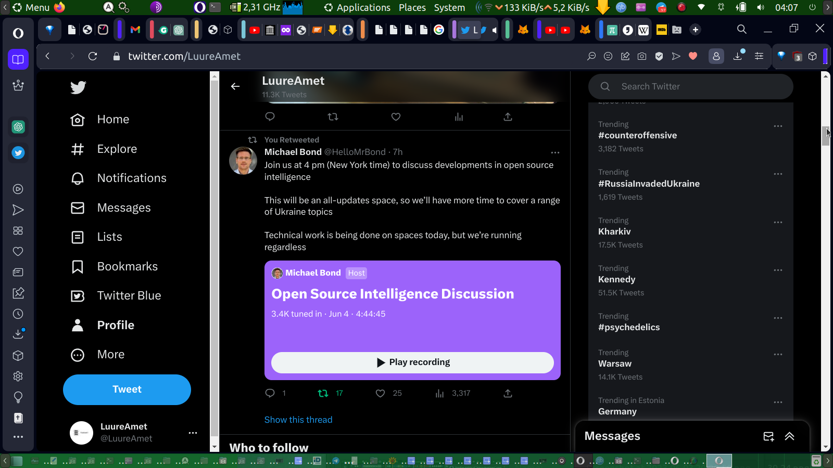The width and height of the screenshot is (833, 468).
Task: Open Kharkiv trending topic
Action: [614, 231]
